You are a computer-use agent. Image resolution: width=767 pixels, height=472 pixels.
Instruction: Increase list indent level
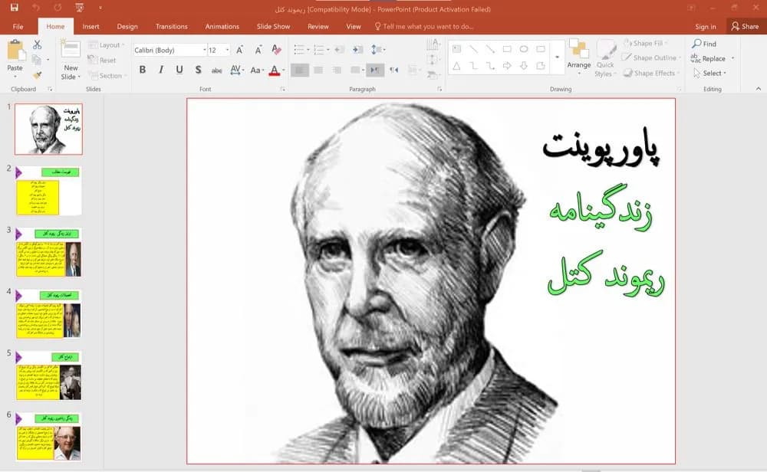(357, 49)
